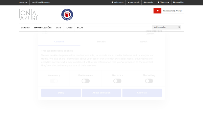Open the TOOLS menu
Viewport: 203px width, 127px height.
coord(69,27)
